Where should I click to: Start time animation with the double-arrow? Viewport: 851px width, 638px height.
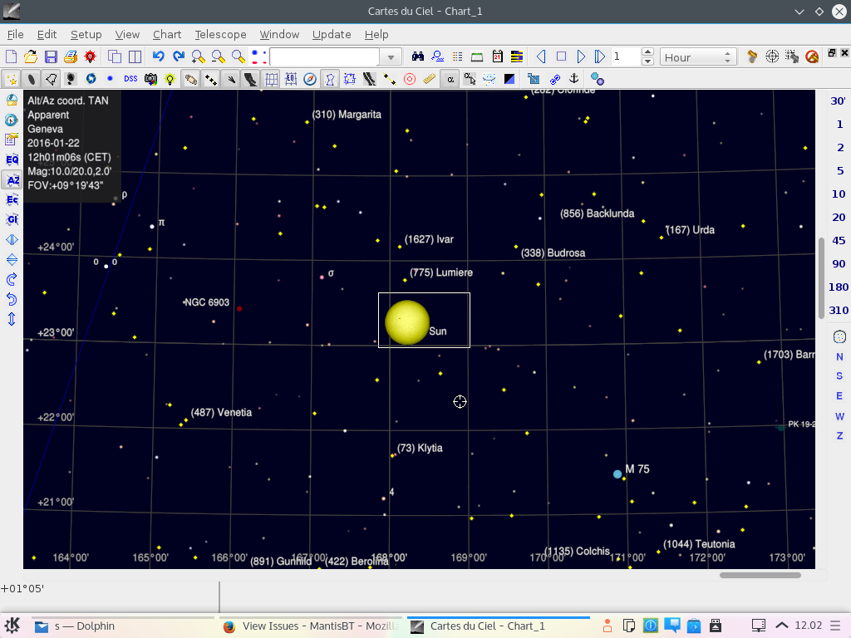point(600,57)
